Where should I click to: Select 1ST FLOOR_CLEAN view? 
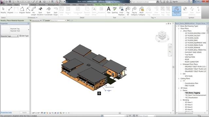click(192, 38)
